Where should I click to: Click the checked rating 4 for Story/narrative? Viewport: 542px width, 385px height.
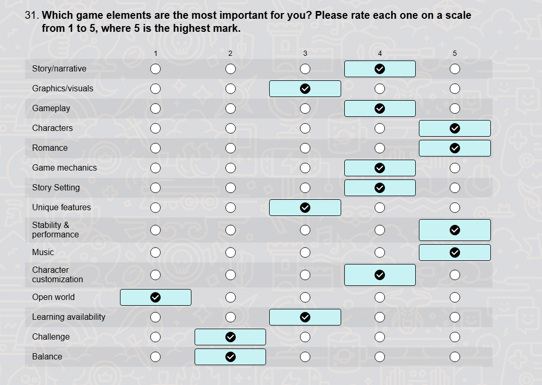click(380, 69)
